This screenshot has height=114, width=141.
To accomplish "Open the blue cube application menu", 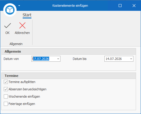I will click(x=10, y=10).
